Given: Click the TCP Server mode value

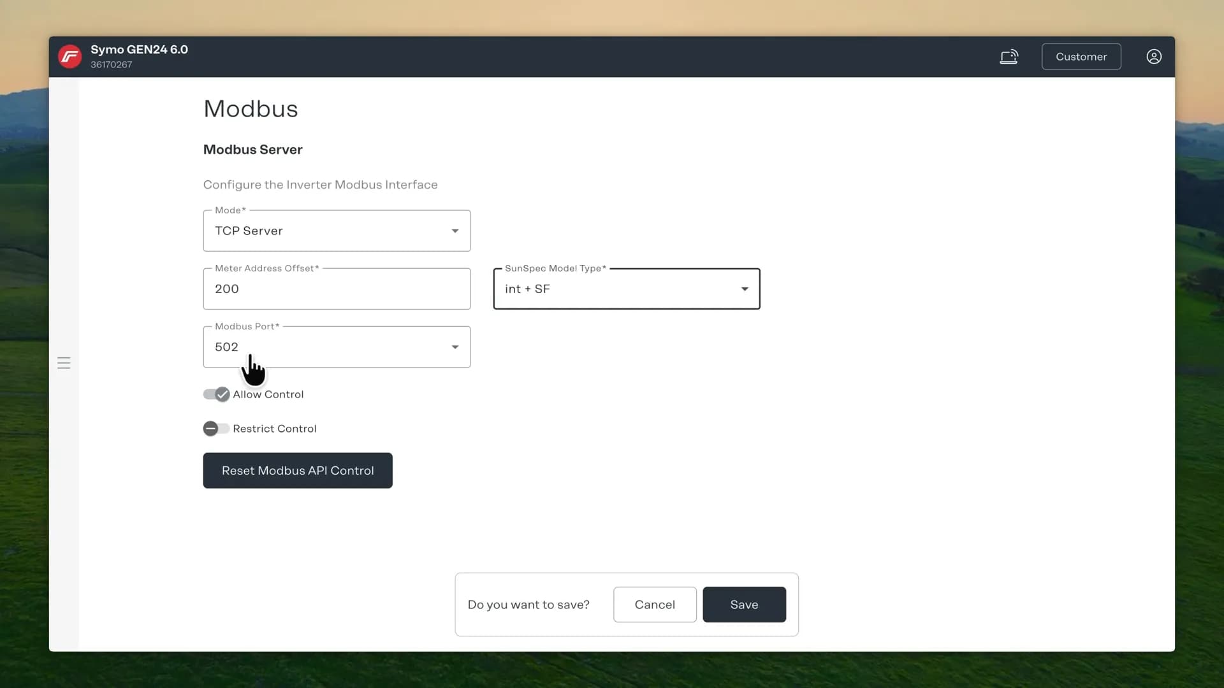Looking at the screenshot, I should click(x=249, y=231).
